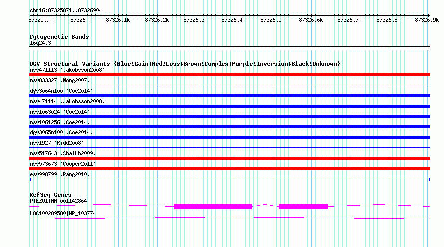
Task: Open the nsv1063024 (Coe2014) variant label
Action: [60, 112]
